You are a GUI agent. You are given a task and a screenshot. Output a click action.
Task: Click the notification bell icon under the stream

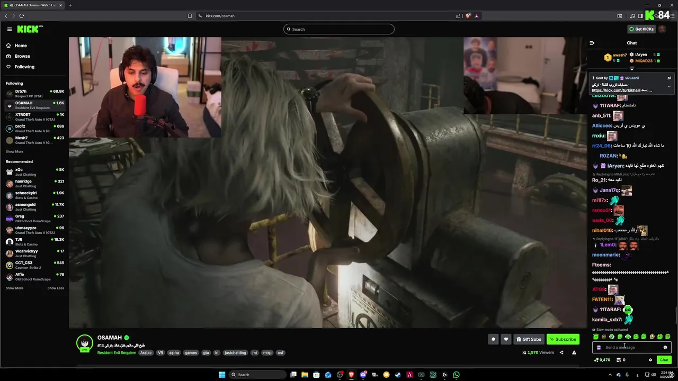coord(493,339)
